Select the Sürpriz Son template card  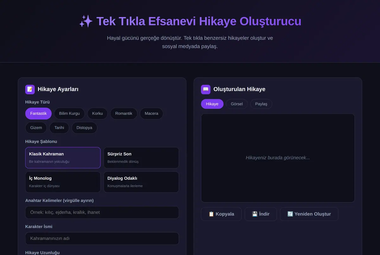tap(141, 158)
